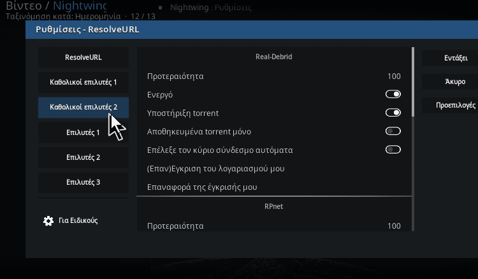Switch to Επιλυτές 2 category
Screen dimensions: 478x279
(x=83, y=157)
